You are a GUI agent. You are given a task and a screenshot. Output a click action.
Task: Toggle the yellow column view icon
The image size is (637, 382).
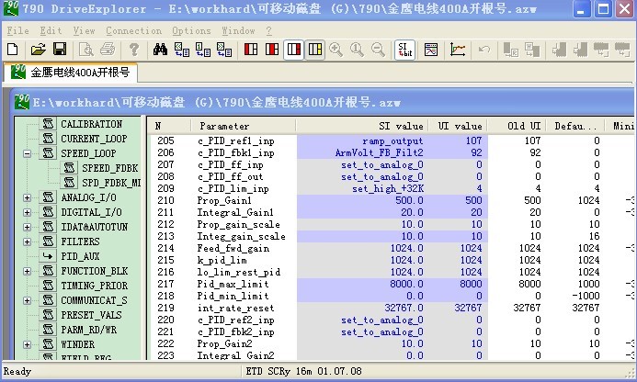[x=315, y=50]
